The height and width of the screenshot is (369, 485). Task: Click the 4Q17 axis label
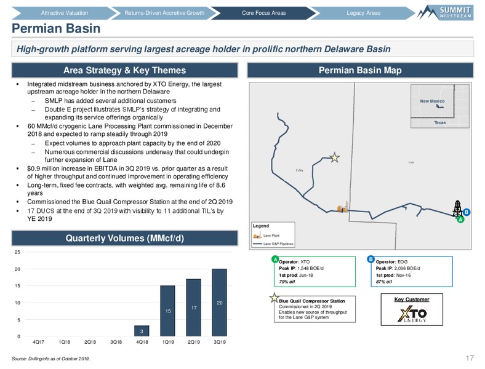tap(38, 342)
